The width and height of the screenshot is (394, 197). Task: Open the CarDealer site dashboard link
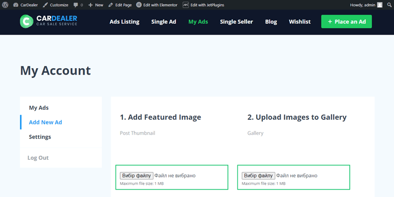(26, 5)
